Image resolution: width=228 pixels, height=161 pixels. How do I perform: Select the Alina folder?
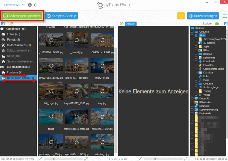(x=202, y=35)
